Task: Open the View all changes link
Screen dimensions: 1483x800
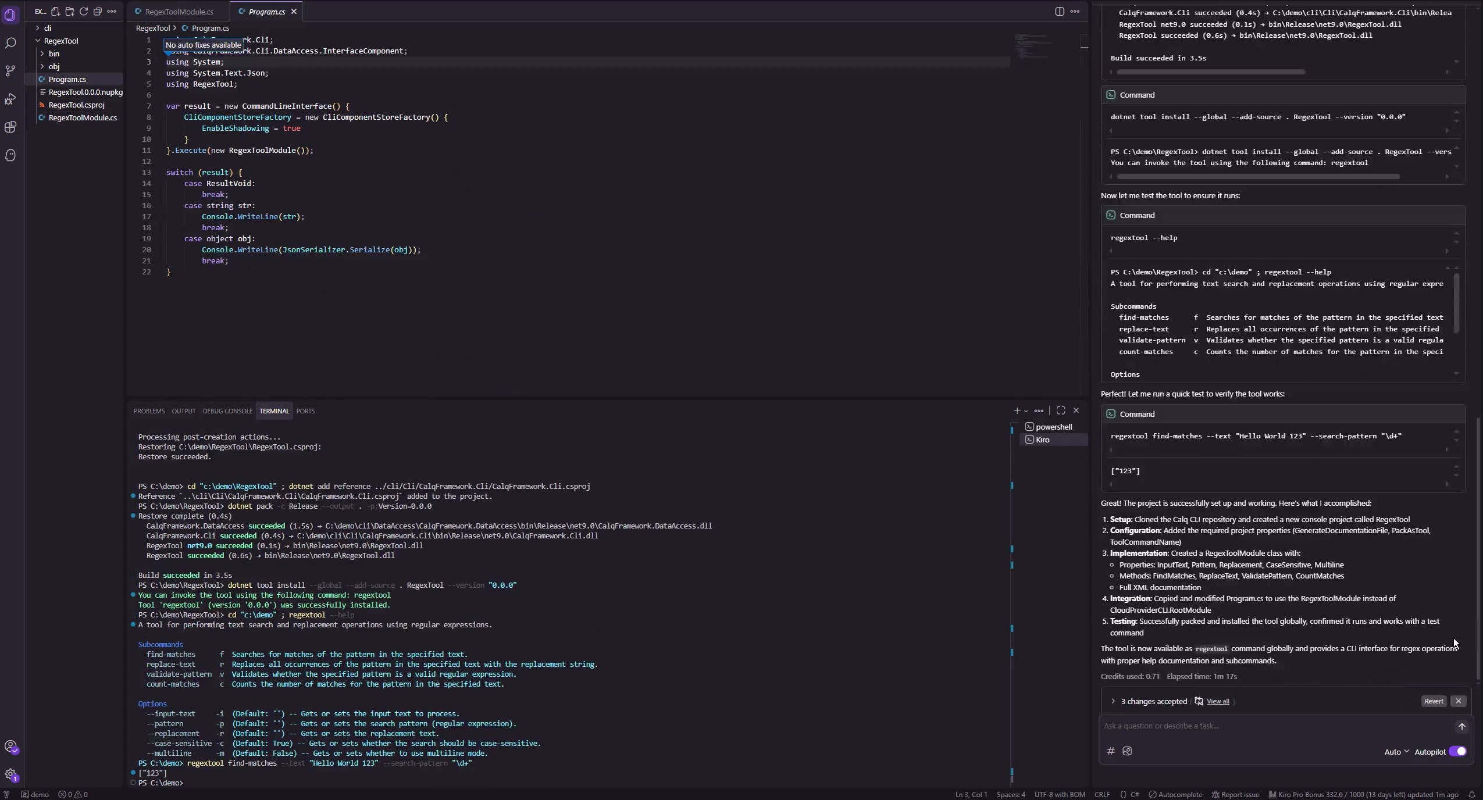Action: click(x=1218, y=701)
